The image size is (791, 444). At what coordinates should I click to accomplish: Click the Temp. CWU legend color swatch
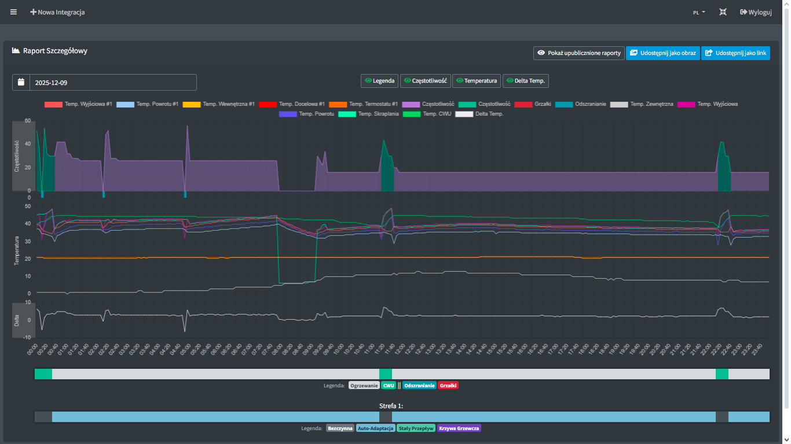(x=411, y=114)
